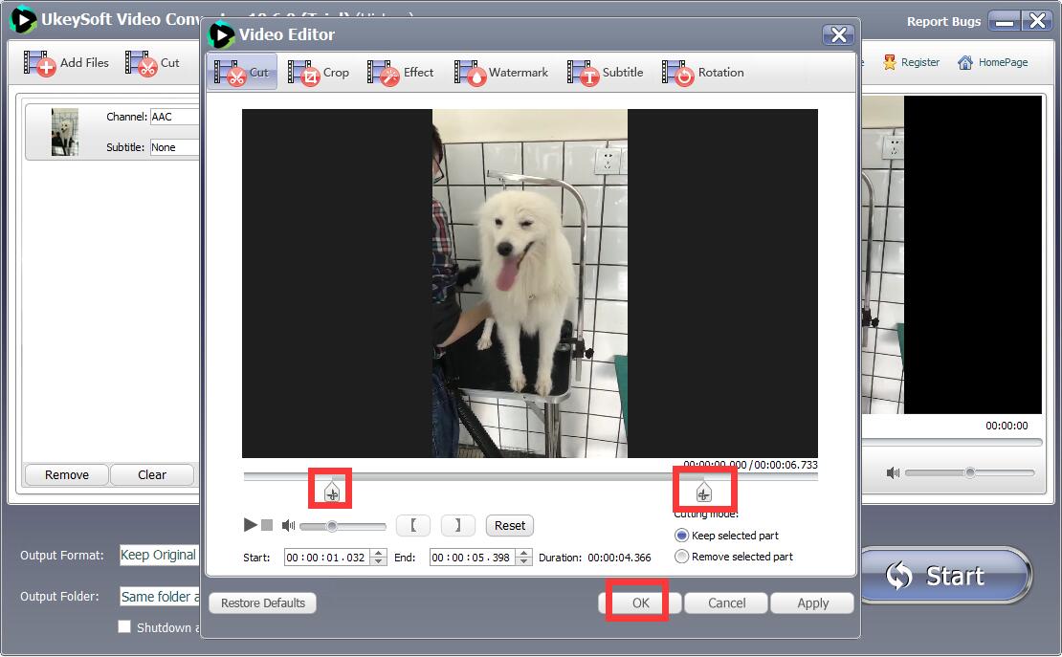This screenshot has height=657, width=1062.
Task: Play the video in the editor
Action: 250,525
